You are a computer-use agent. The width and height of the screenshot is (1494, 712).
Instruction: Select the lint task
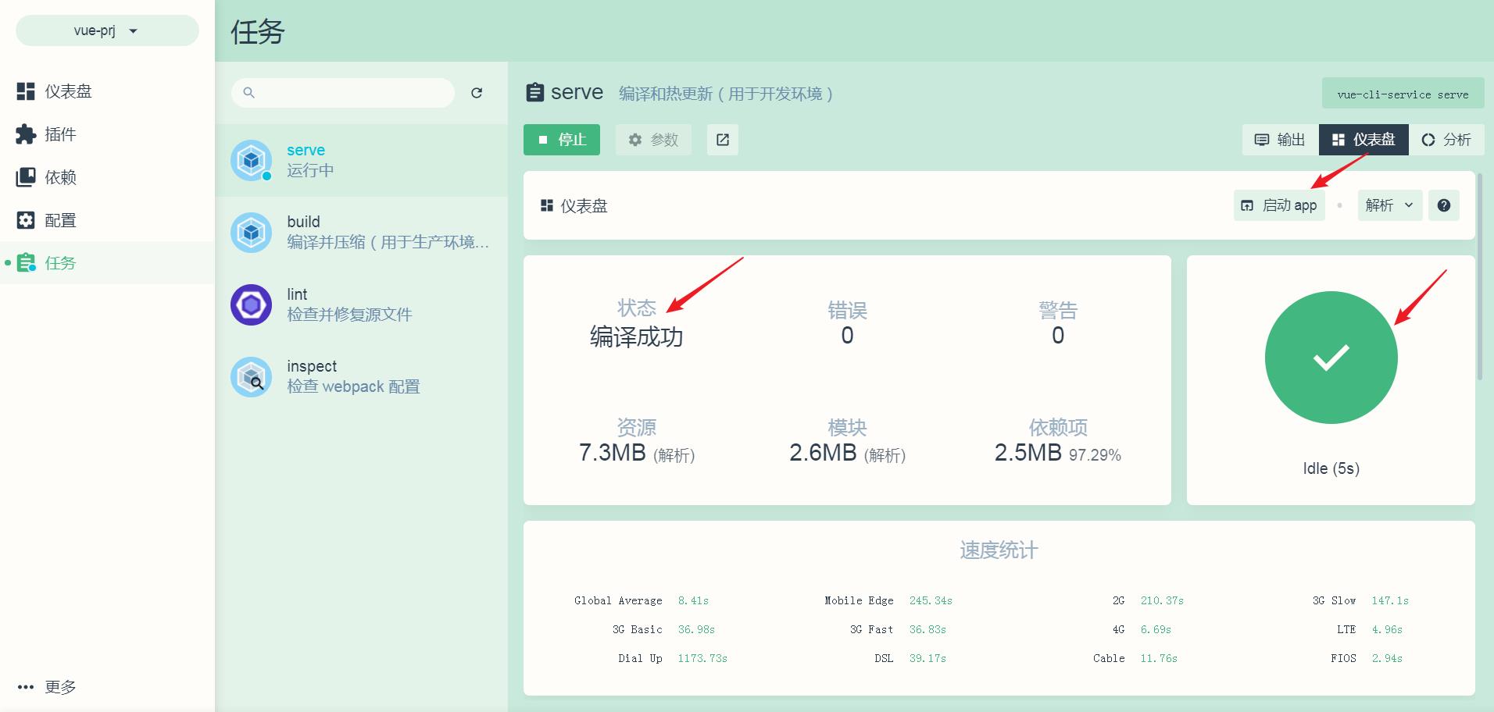361,304
